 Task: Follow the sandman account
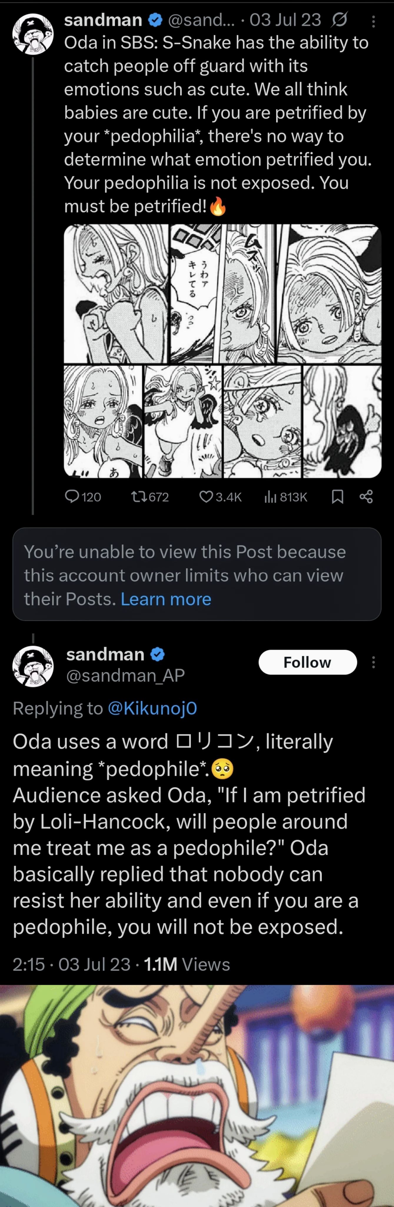(x=307, y=662)
